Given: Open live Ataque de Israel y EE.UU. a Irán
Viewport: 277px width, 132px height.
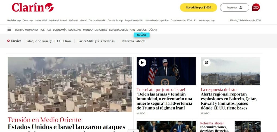Looking at the screenshot, I should click(x=49, y=41).
